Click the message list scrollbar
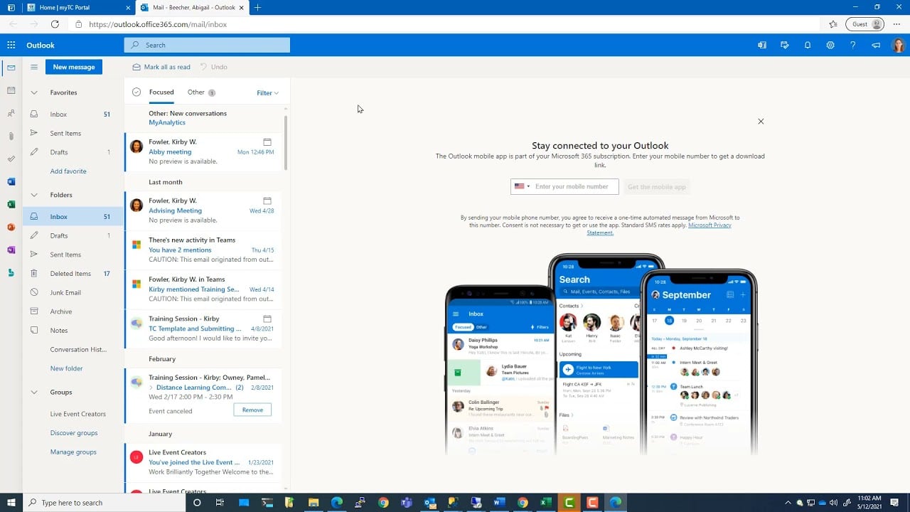 point(286,142)
